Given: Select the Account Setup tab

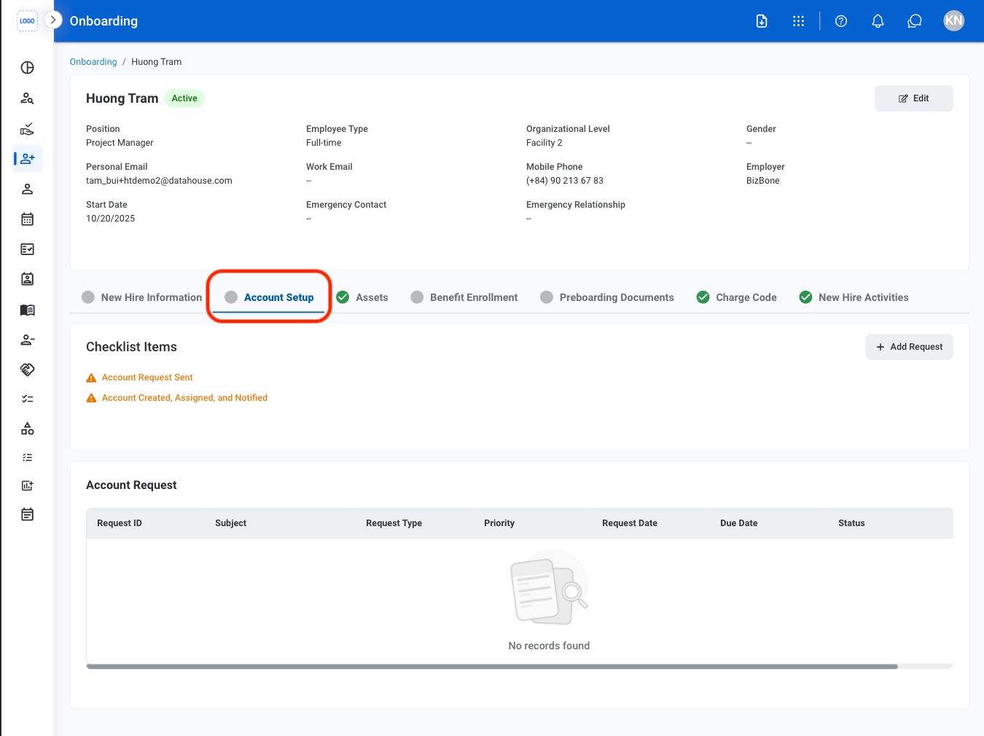Looking at the screenshot, I should pos(269,297).
